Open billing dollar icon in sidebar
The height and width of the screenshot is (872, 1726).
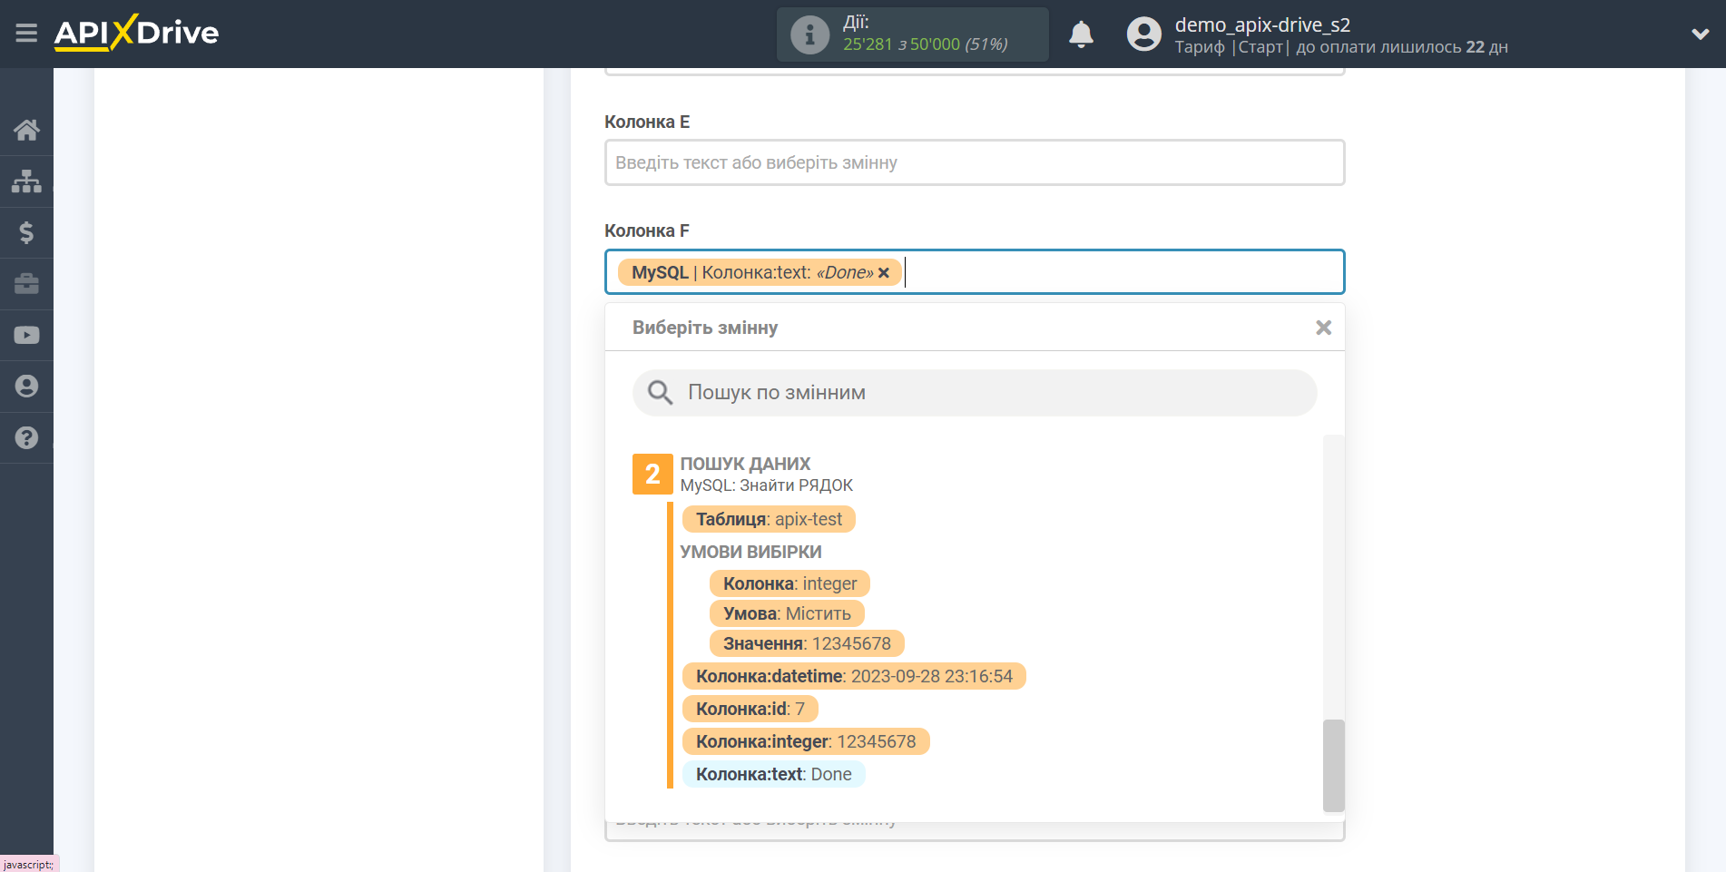[26, 232]
